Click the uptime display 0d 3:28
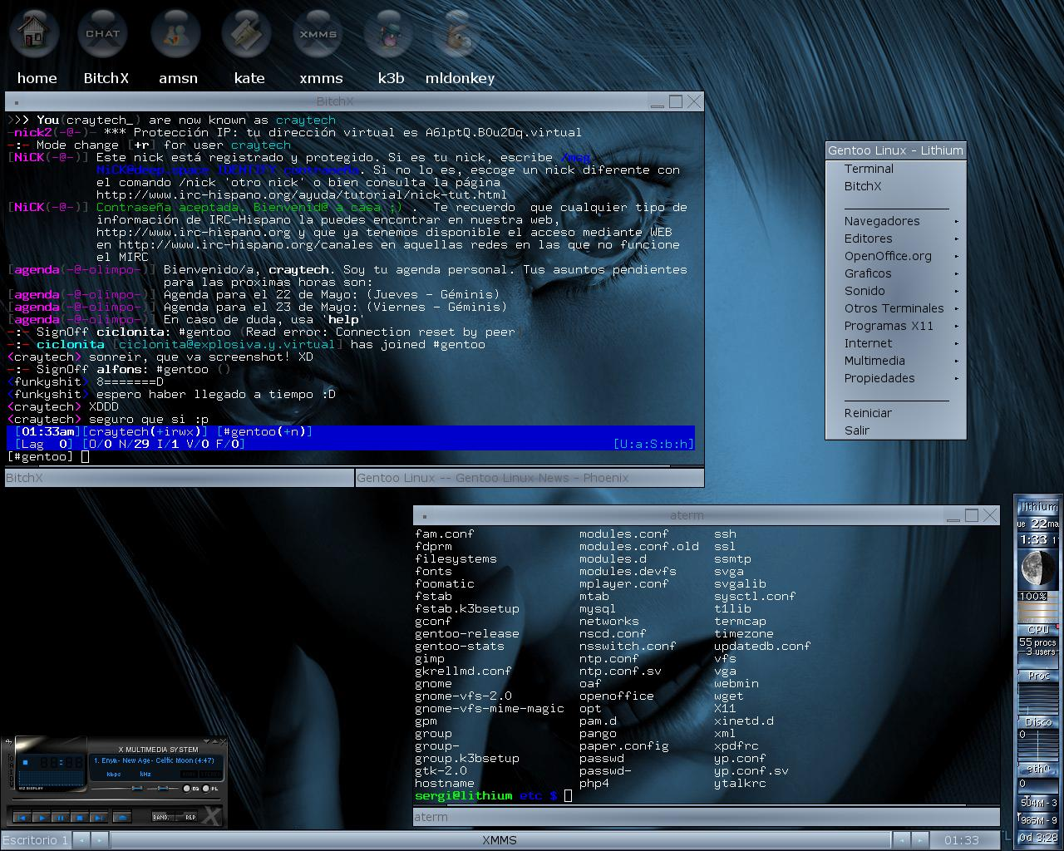1064x851 pixels. coord(1039,837)
